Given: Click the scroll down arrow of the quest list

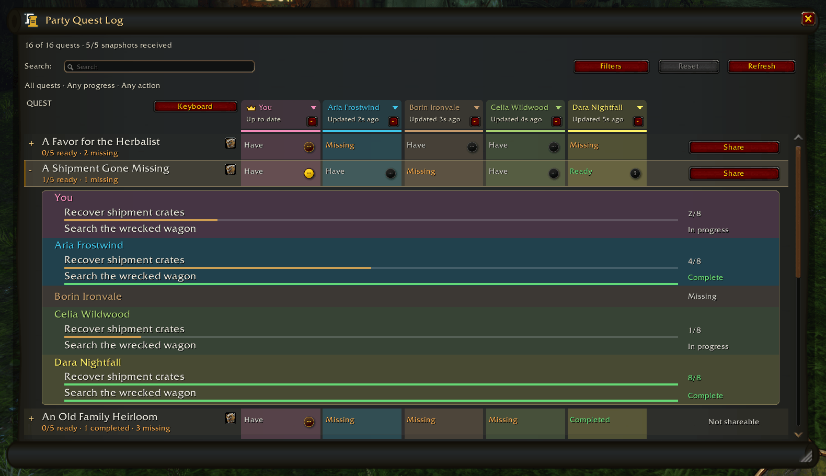Looking at the screenshot, I should pyautogui.click(x=798, y=434).
